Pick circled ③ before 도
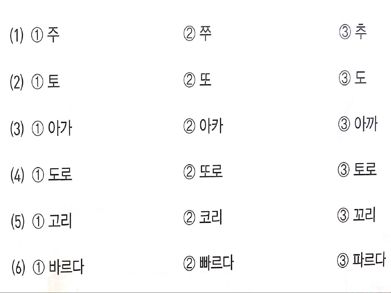The height and width of the screenshot is (293, 391). [344, 78]
